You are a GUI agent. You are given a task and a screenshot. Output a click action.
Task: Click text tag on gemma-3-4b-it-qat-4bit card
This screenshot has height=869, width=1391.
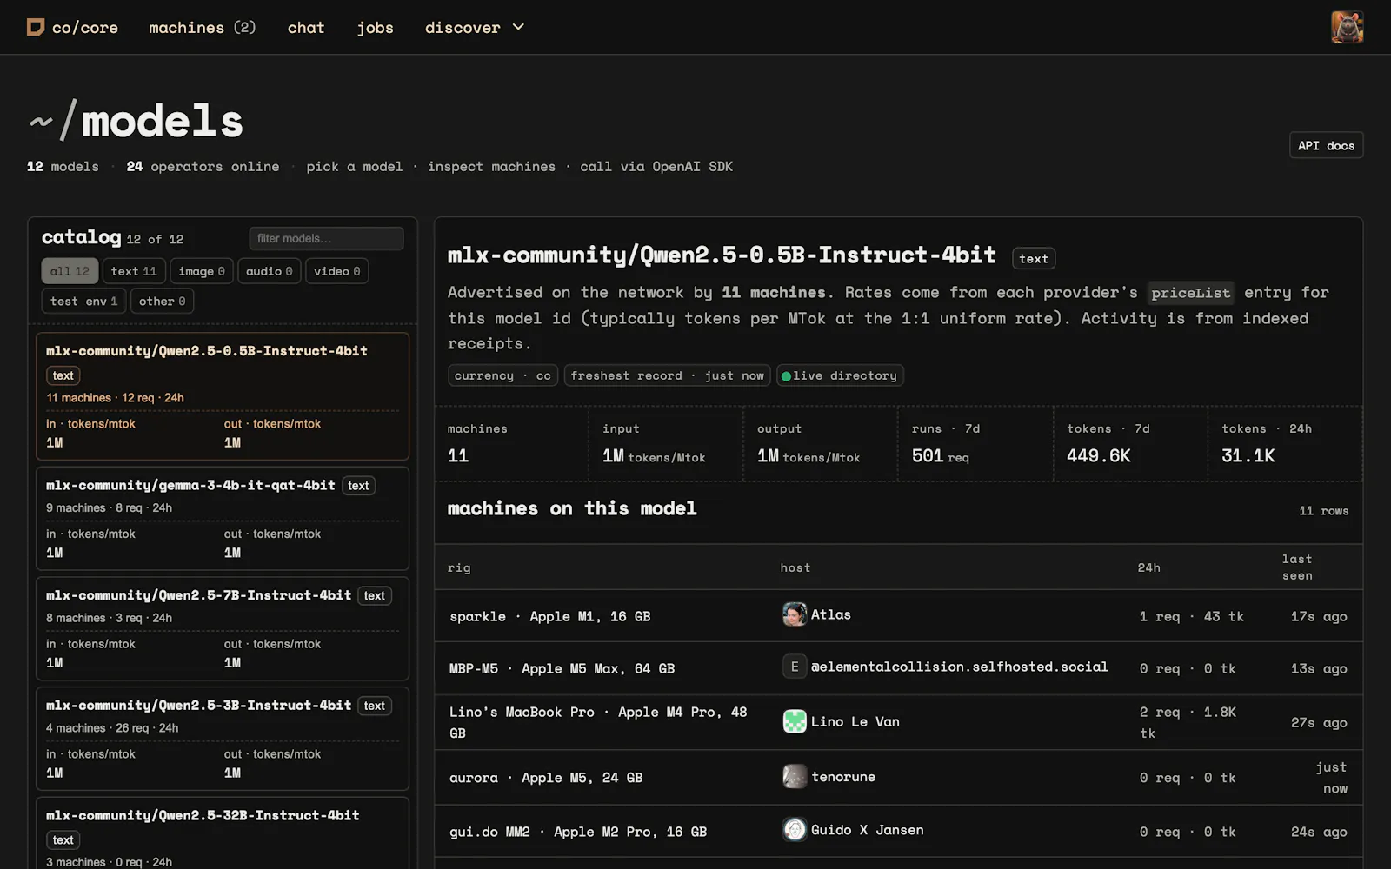coord(358,486)
